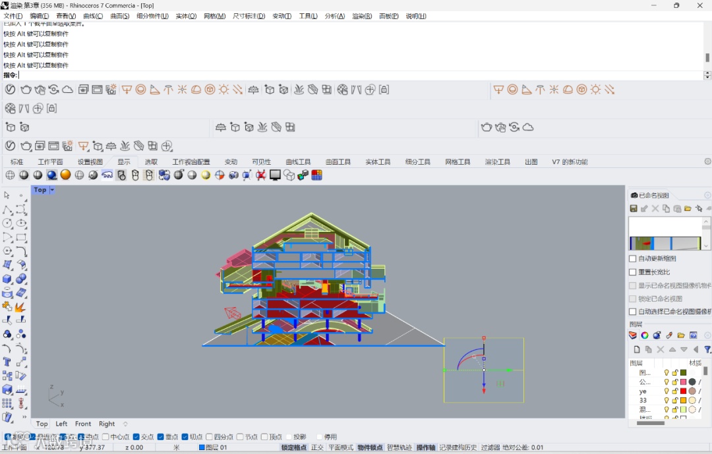The width and height of the screenshot is (712, 454).
Task: Switch to the Right viewport tab
Action: [107, 424]
